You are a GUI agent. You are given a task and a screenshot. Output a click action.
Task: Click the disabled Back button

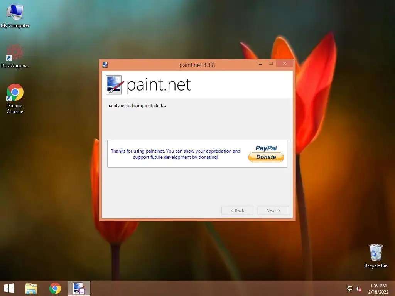pos(237,210)
